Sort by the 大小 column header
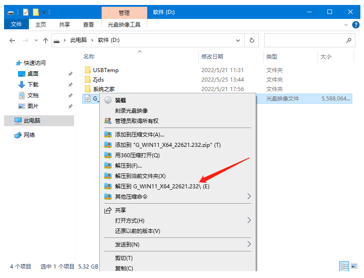The height and width of the screenshot is (278, 364). [326, 56]
